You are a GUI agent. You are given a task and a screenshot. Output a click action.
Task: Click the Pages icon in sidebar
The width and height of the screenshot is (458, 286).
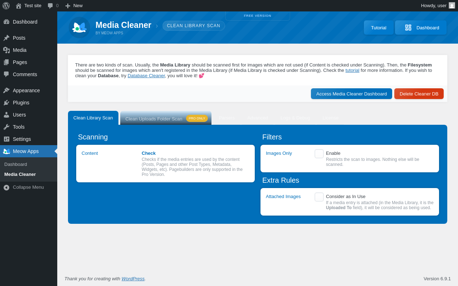(6, 62)
